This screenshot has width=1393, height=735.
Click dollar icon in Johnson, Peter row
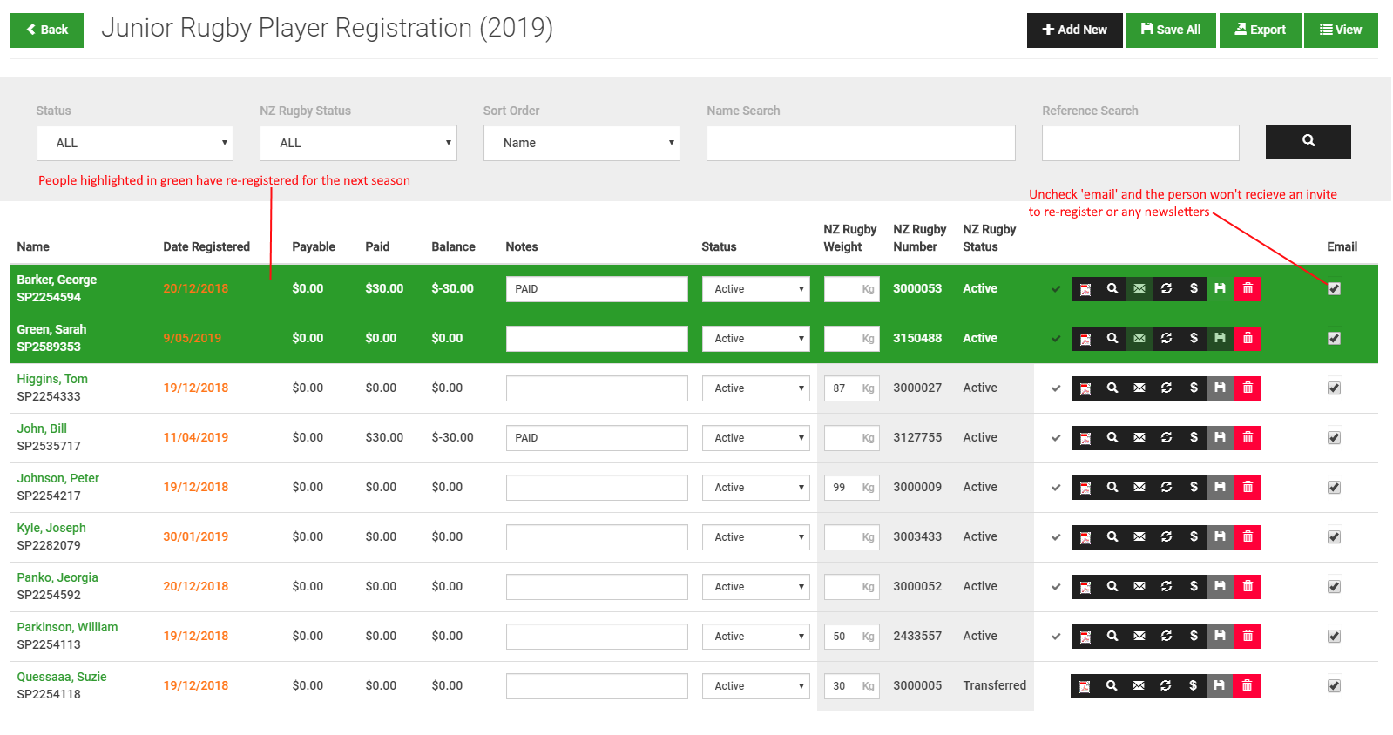click(1194, 488)
